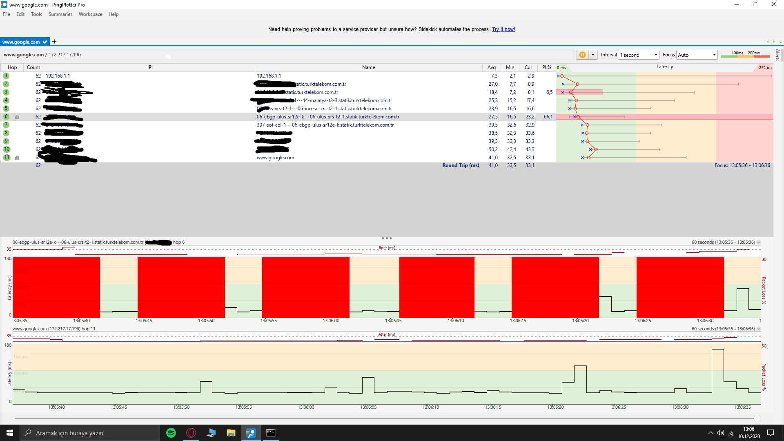The height and width of the screenshot is (441, 784).
Task: Open the vertical Alerts side panel
Action: (777, 55)
